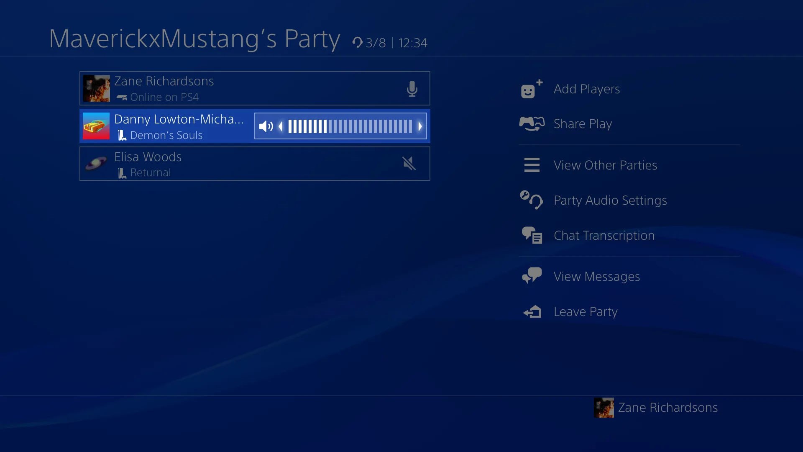Select the Leave Party icon
The height and width of the screenshot is (452, 803).
(532, 312)
